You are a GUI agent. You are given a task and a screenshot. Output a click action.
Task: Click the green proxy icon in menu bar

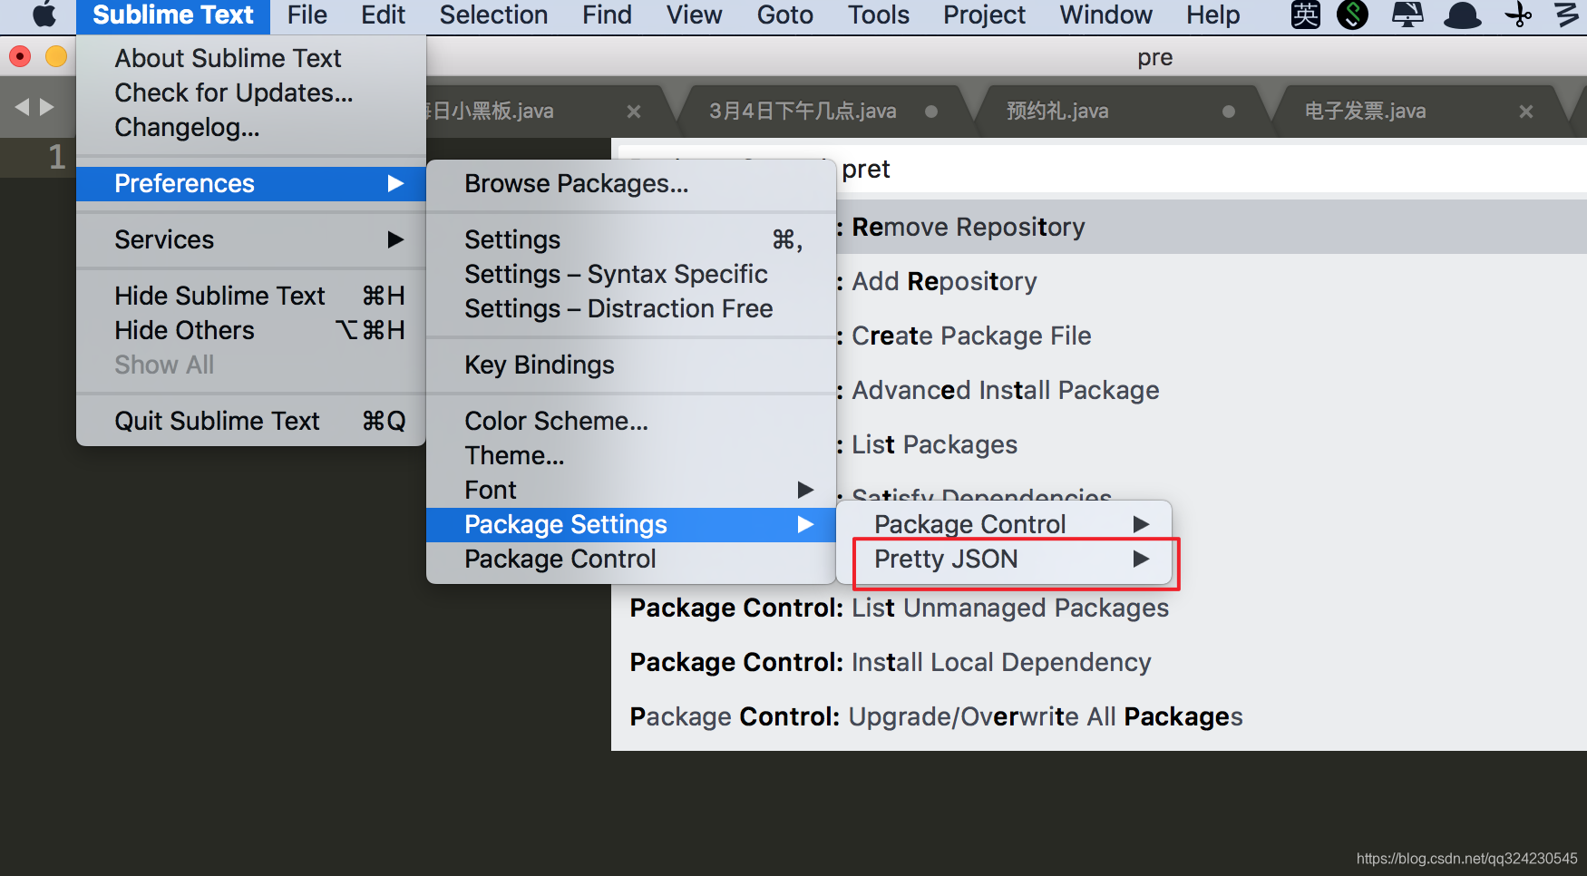1352,15
